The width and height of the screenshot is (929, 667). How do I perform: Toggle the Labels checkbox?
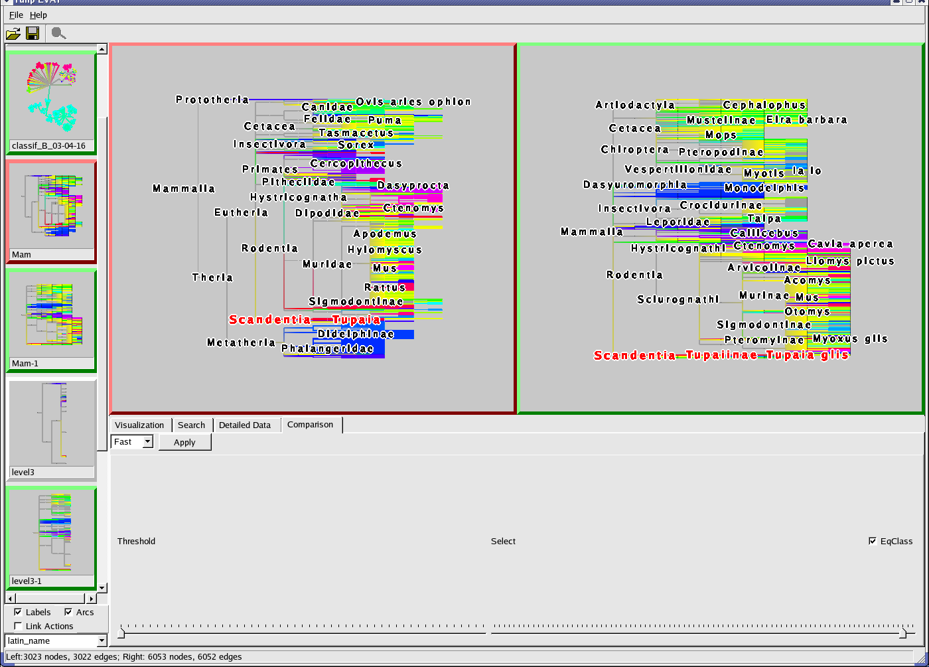click(18, 613)
